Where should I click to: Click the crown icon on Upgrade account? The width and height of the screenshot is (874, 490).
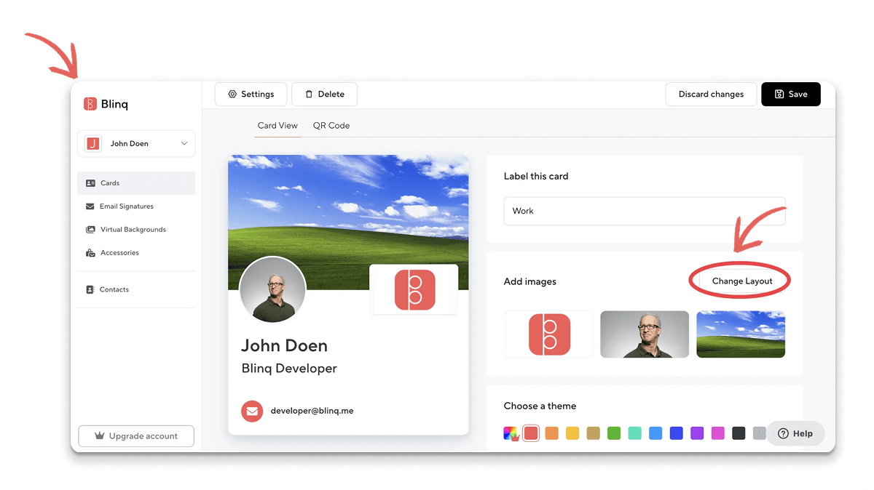coord(101,436)
